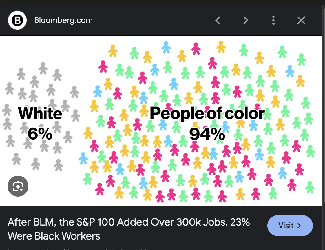Click the blue figure at left edge of colored cluster

tap(83, 158)
